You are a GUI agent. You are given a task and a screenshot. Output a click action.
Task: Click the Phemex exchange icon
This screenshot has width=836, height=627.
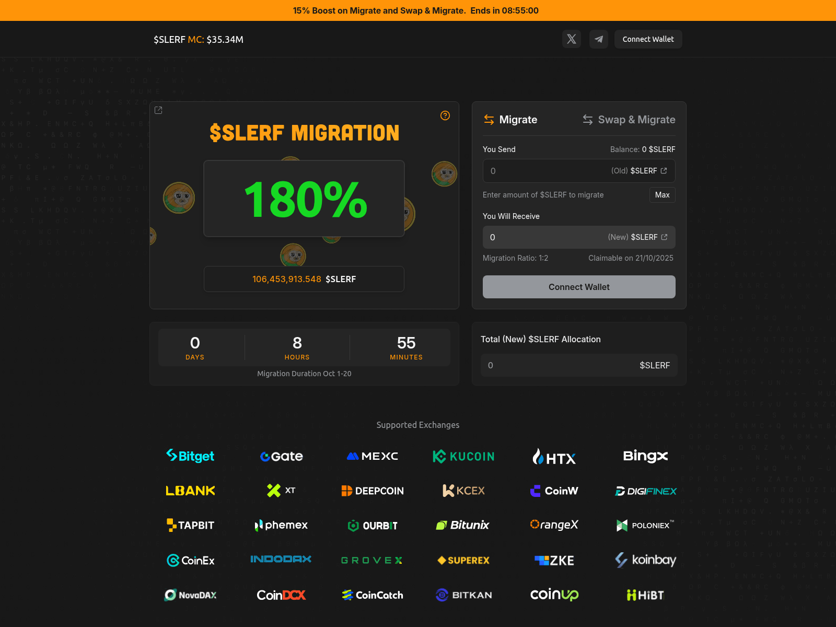coord(281,525)
